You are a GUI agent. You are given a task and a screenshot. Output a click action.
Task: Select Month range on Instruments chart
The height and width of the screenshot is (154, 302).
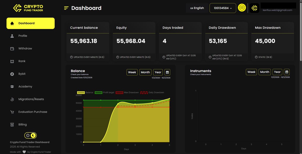pos(265,72)
